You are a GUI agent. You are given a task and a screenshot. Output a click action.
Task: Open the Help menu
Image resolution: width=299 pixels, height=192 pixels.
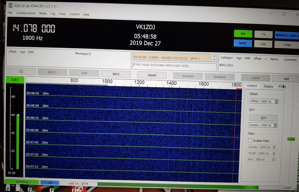coord(86,15)
